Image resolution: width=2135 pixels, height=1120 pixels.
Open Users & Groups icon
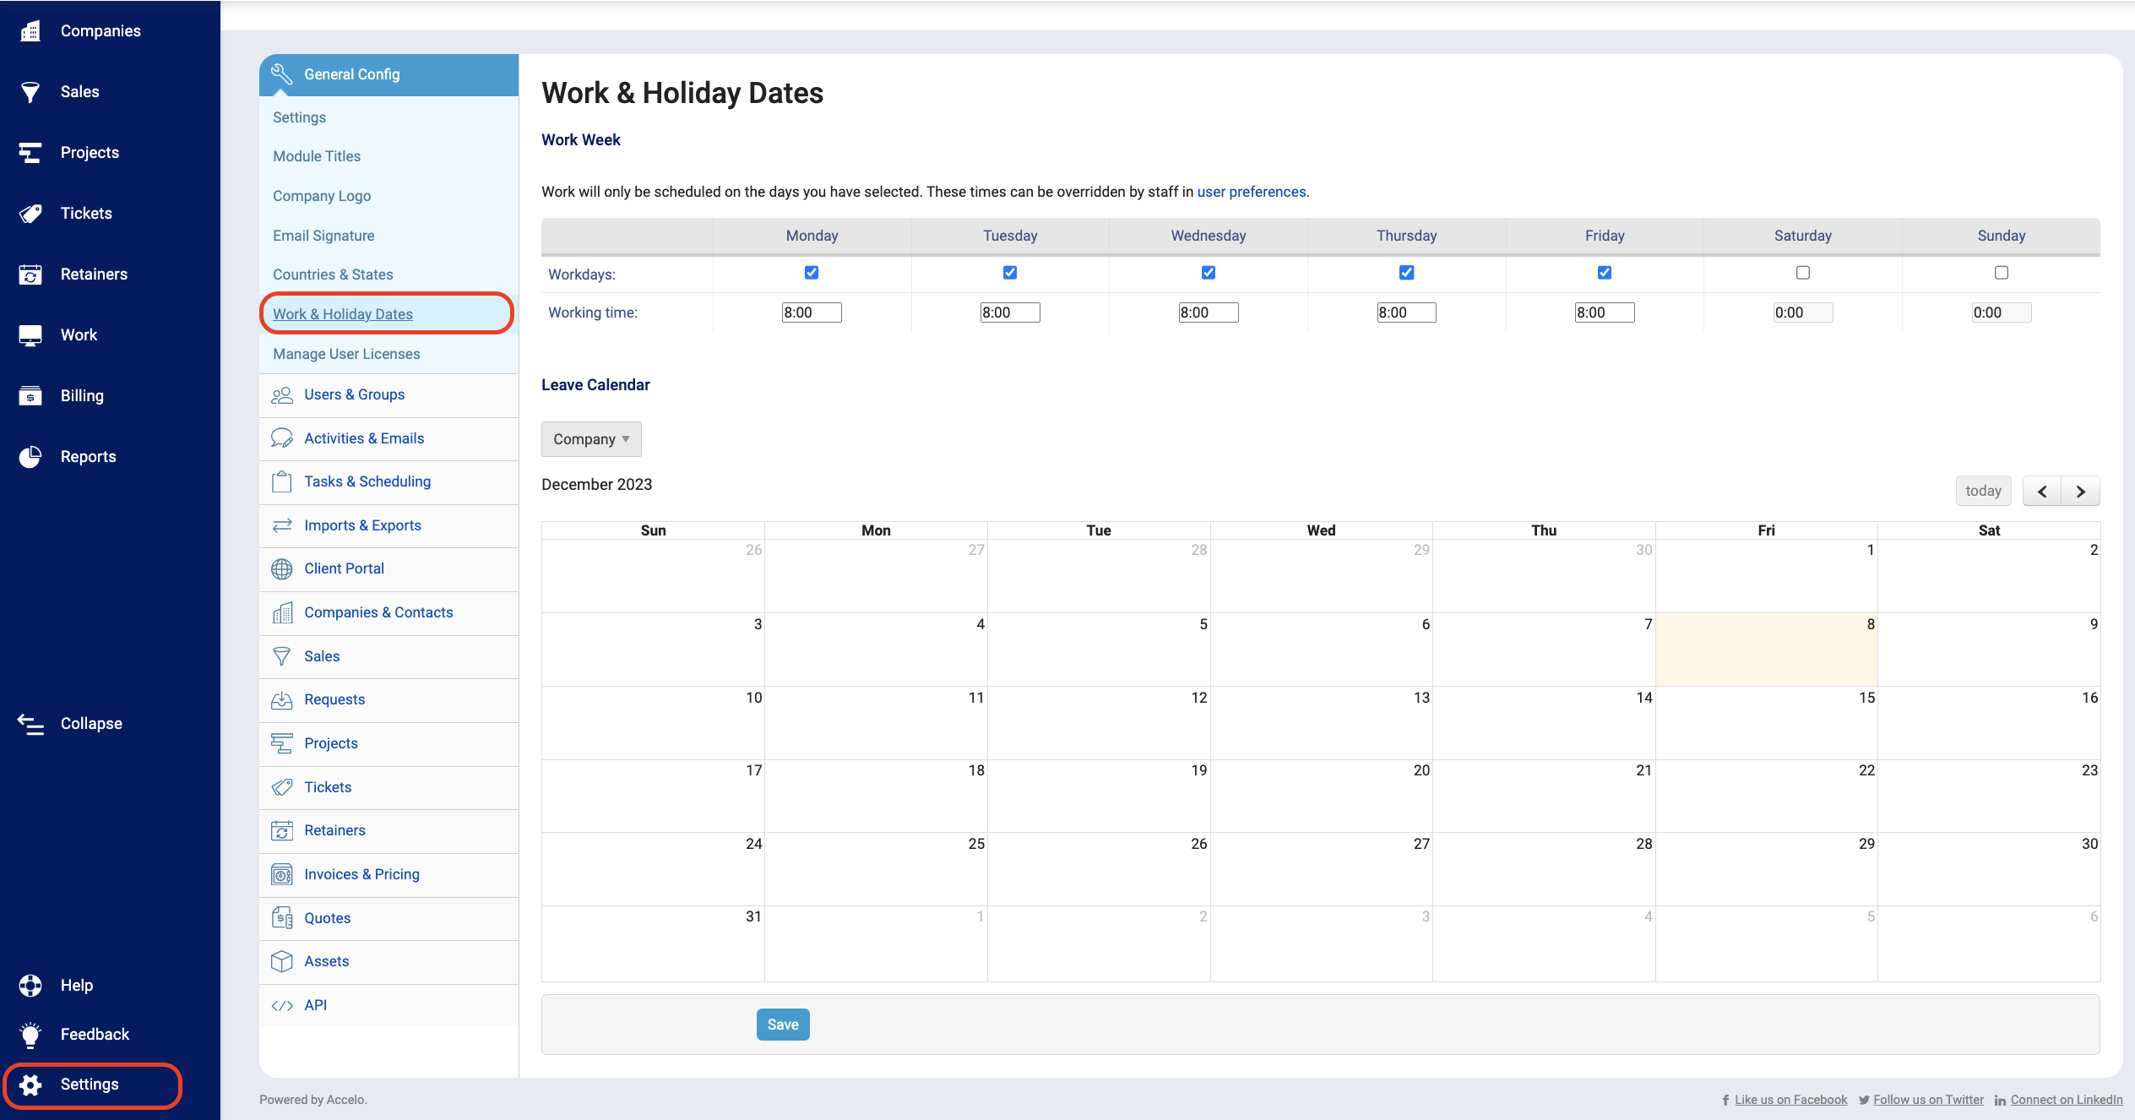point(282,395)
